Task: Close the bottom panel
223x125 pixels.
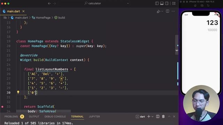Action: (174, 117)
